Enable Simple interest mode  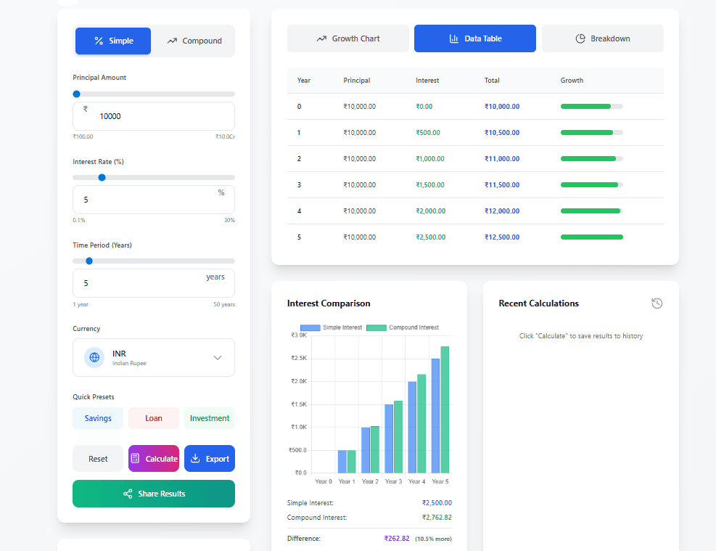tap(113, 41)
